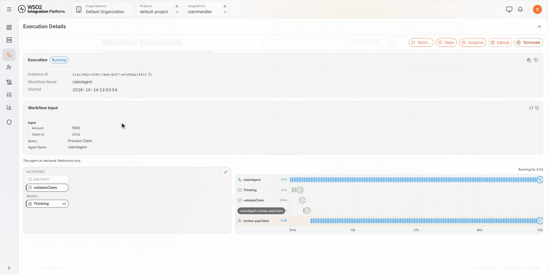
Task: Open the bar chart analytics icon in sidebar
Action: [x=9, y=108]
